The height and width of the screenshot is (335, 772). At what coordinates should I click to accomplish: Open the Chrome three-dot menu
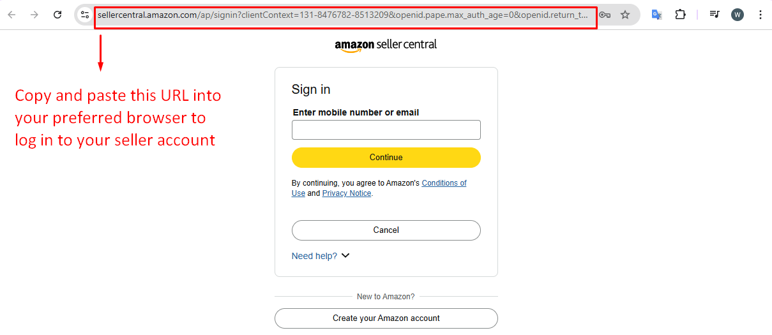point(760,15)
